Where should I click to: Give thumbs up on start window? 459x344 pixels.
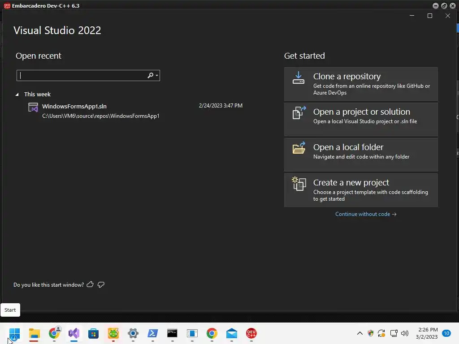[x=90, y=284]
